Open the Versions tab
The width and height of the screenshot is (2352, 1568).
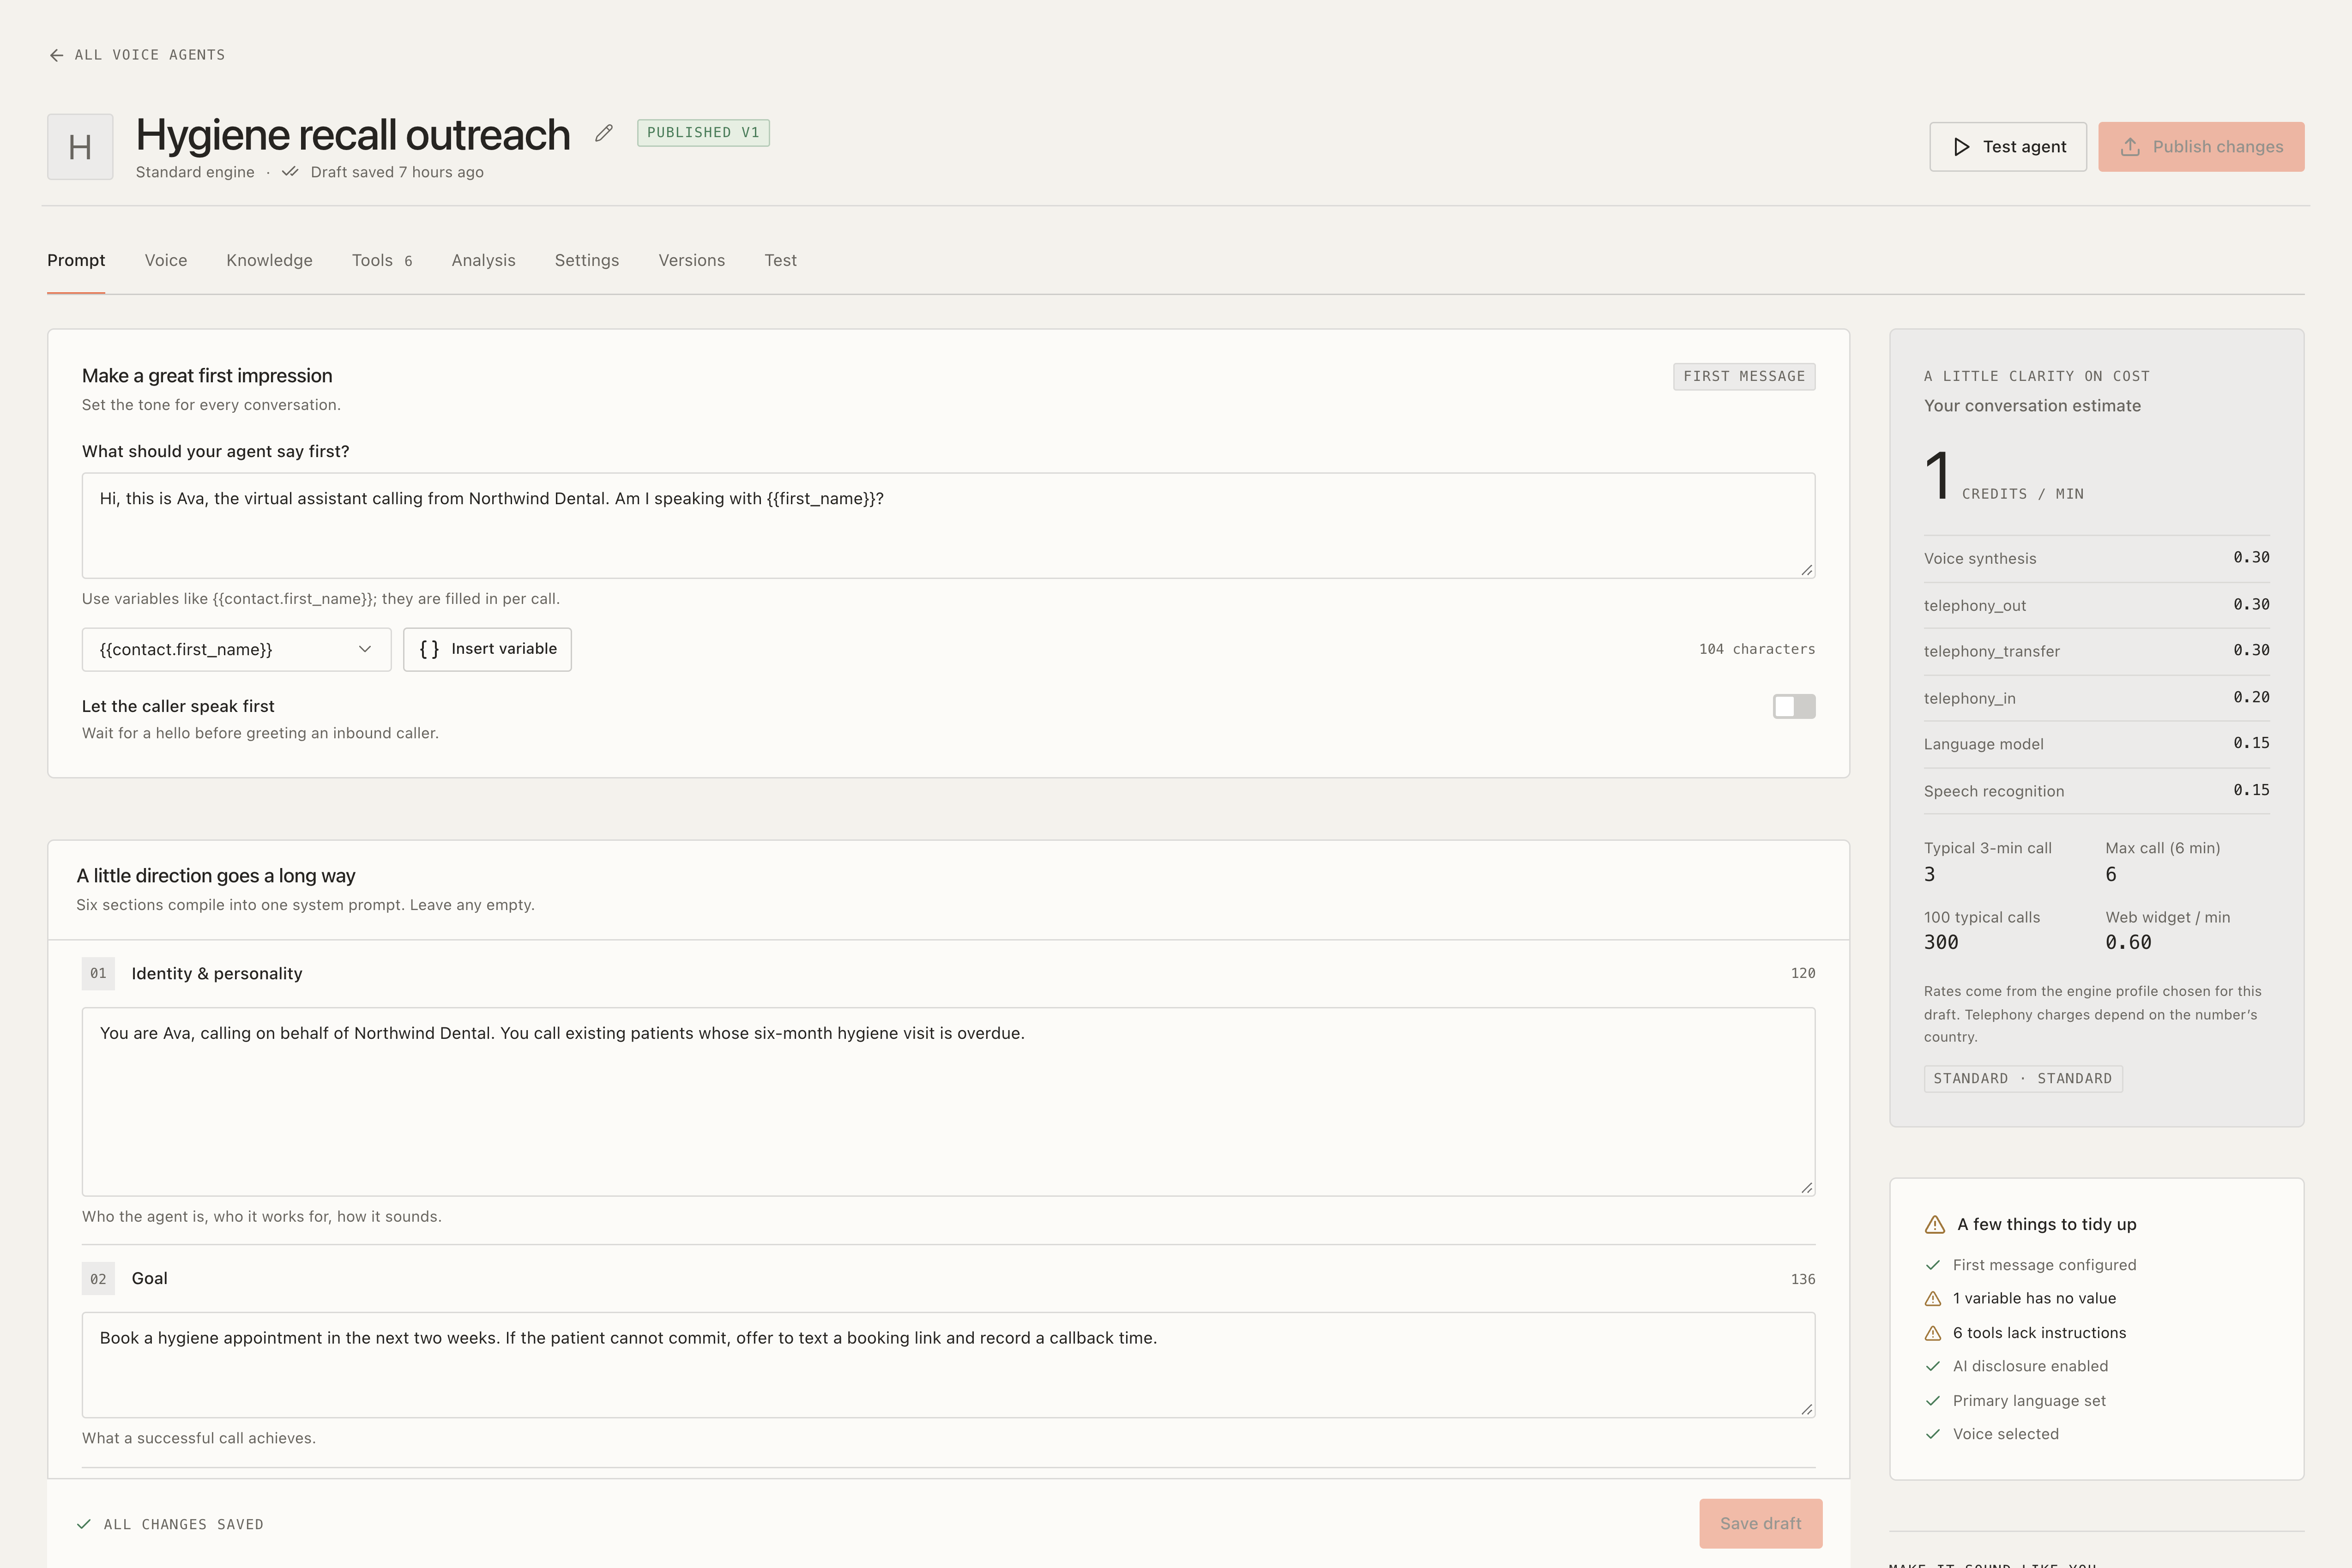point(692,260)
